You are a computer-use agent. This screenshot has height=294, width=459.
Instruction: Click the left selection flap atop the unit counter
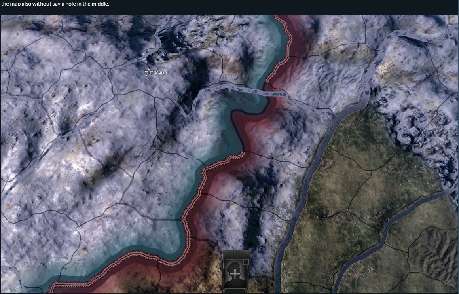tap(229, 254)
